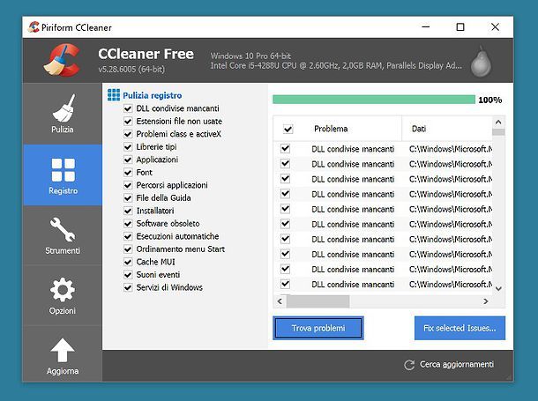This screenshot has width=538, height=401.
Task: Click the refresh icon beside Cerca aggiornamenti
Action: tap(409, 365)
